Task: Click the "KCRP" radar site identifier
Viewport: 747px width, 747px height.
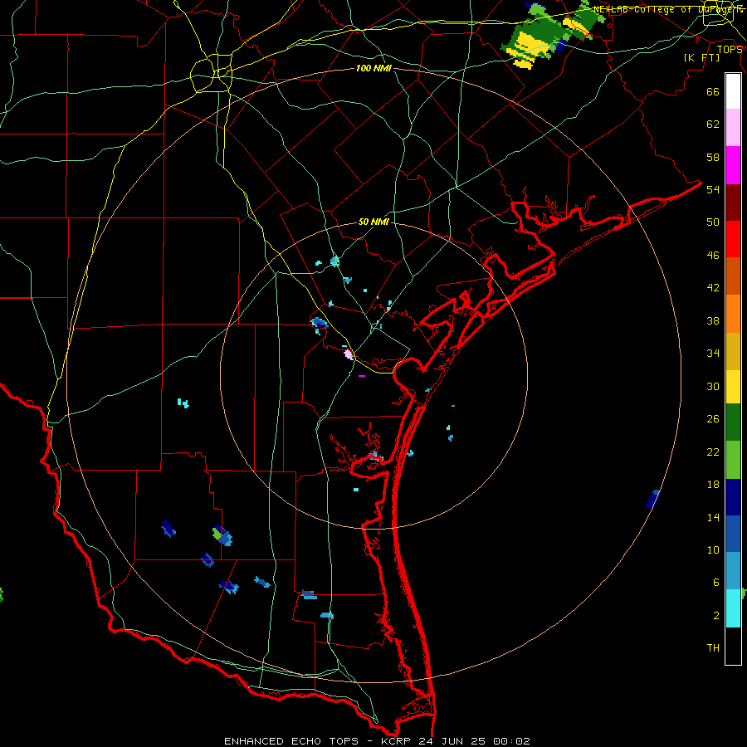Action: 395,741
